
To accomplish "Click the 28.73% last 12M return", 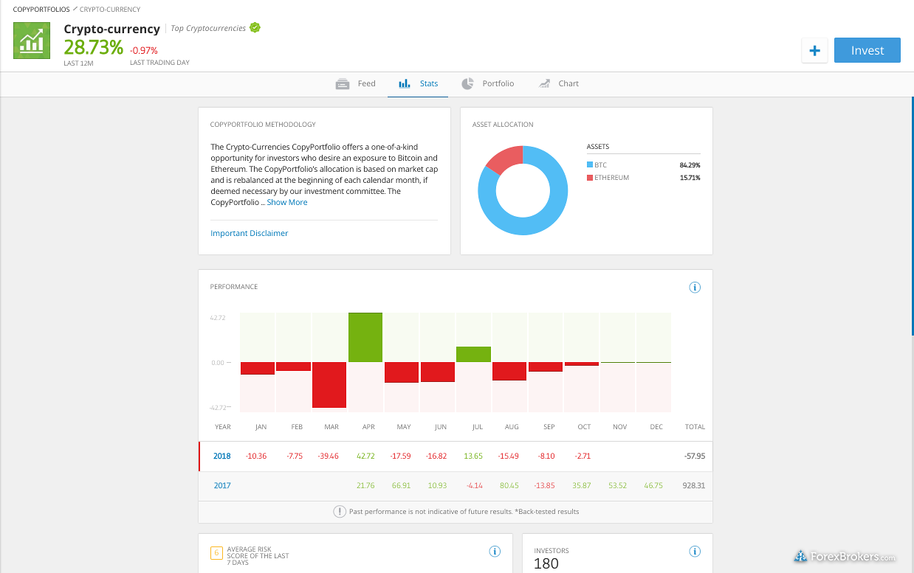I will pyautogui.click(x=94, y=47).
